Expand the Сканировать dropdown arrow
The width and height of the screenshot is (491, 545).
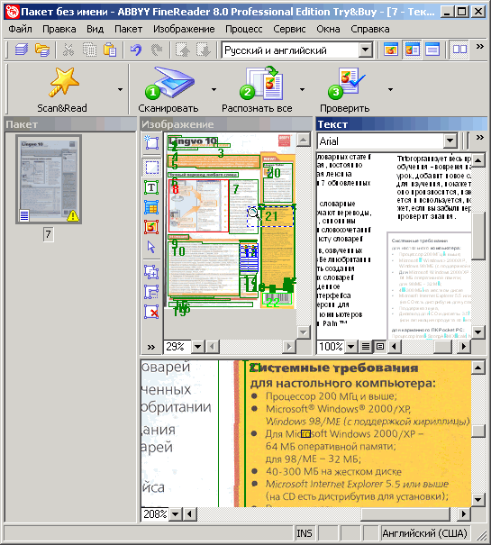[214, 90]
